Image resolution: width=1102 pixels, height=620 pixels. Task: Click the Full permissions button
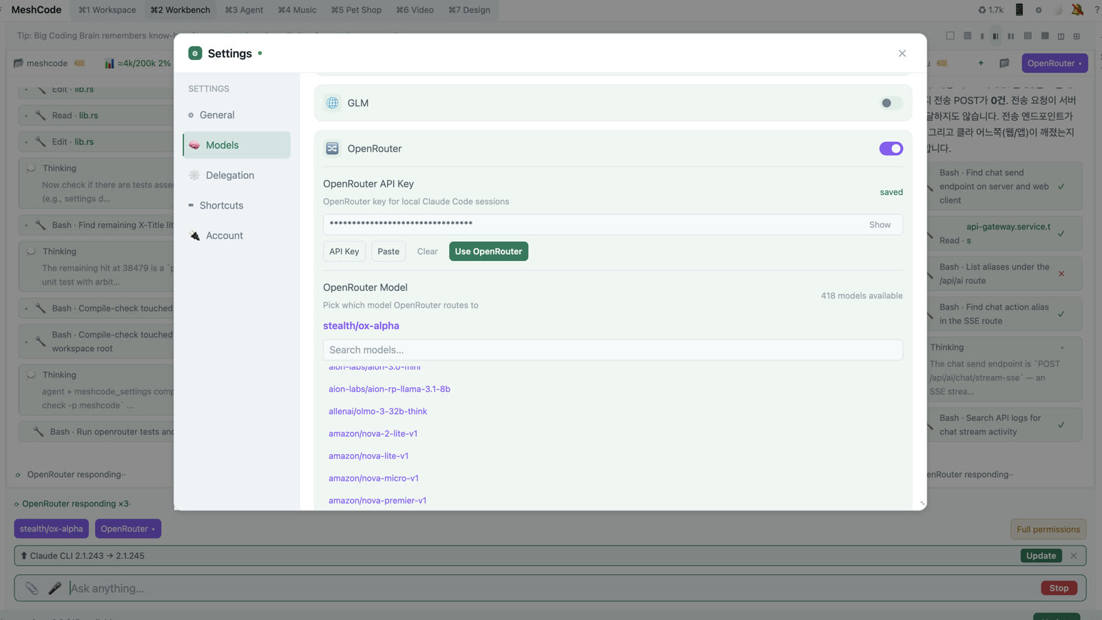tap(1048, 529)
